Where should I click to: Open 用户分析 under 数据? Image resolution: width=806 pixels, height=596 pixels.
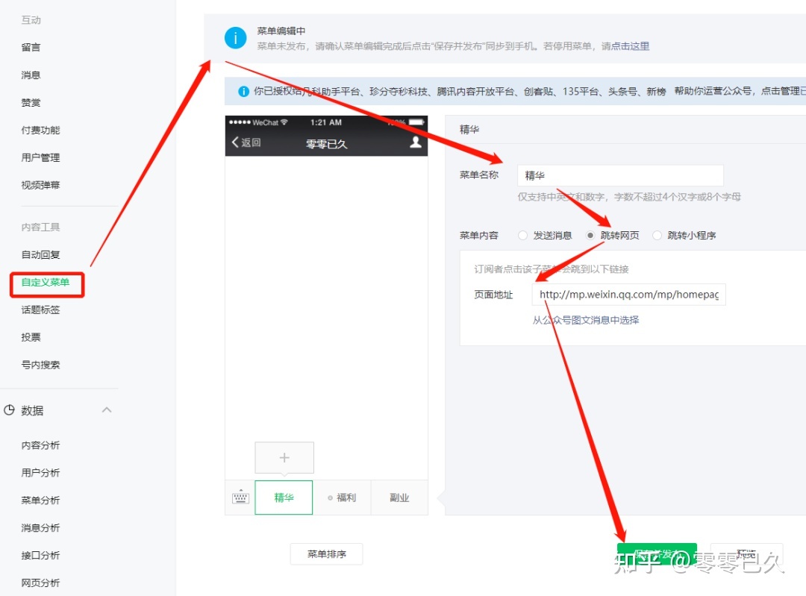pyautogui.click(x=40, y=473)
